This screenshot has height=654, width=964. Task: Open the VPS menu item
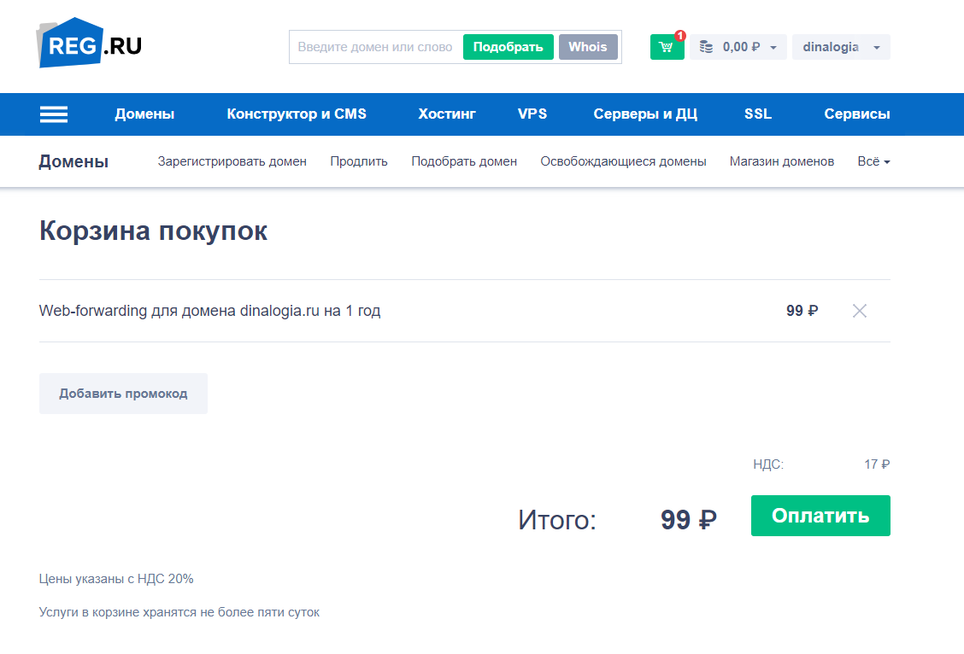coord(532,114)
